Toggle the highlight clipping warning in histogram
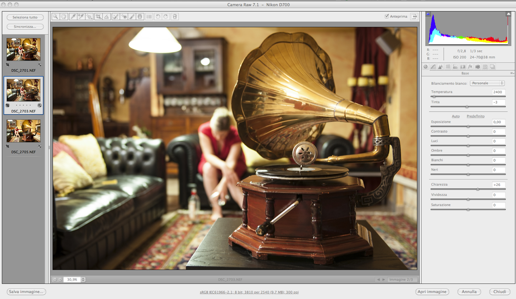Image resolution: width=516 pixels, height=299 pixels. (508, 14)
